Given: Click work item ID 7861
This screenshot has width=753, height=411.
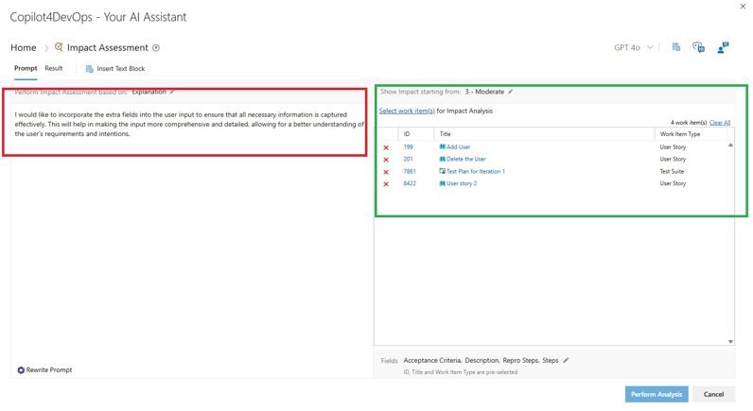Looking at the screenshot, I should point(410,171).
